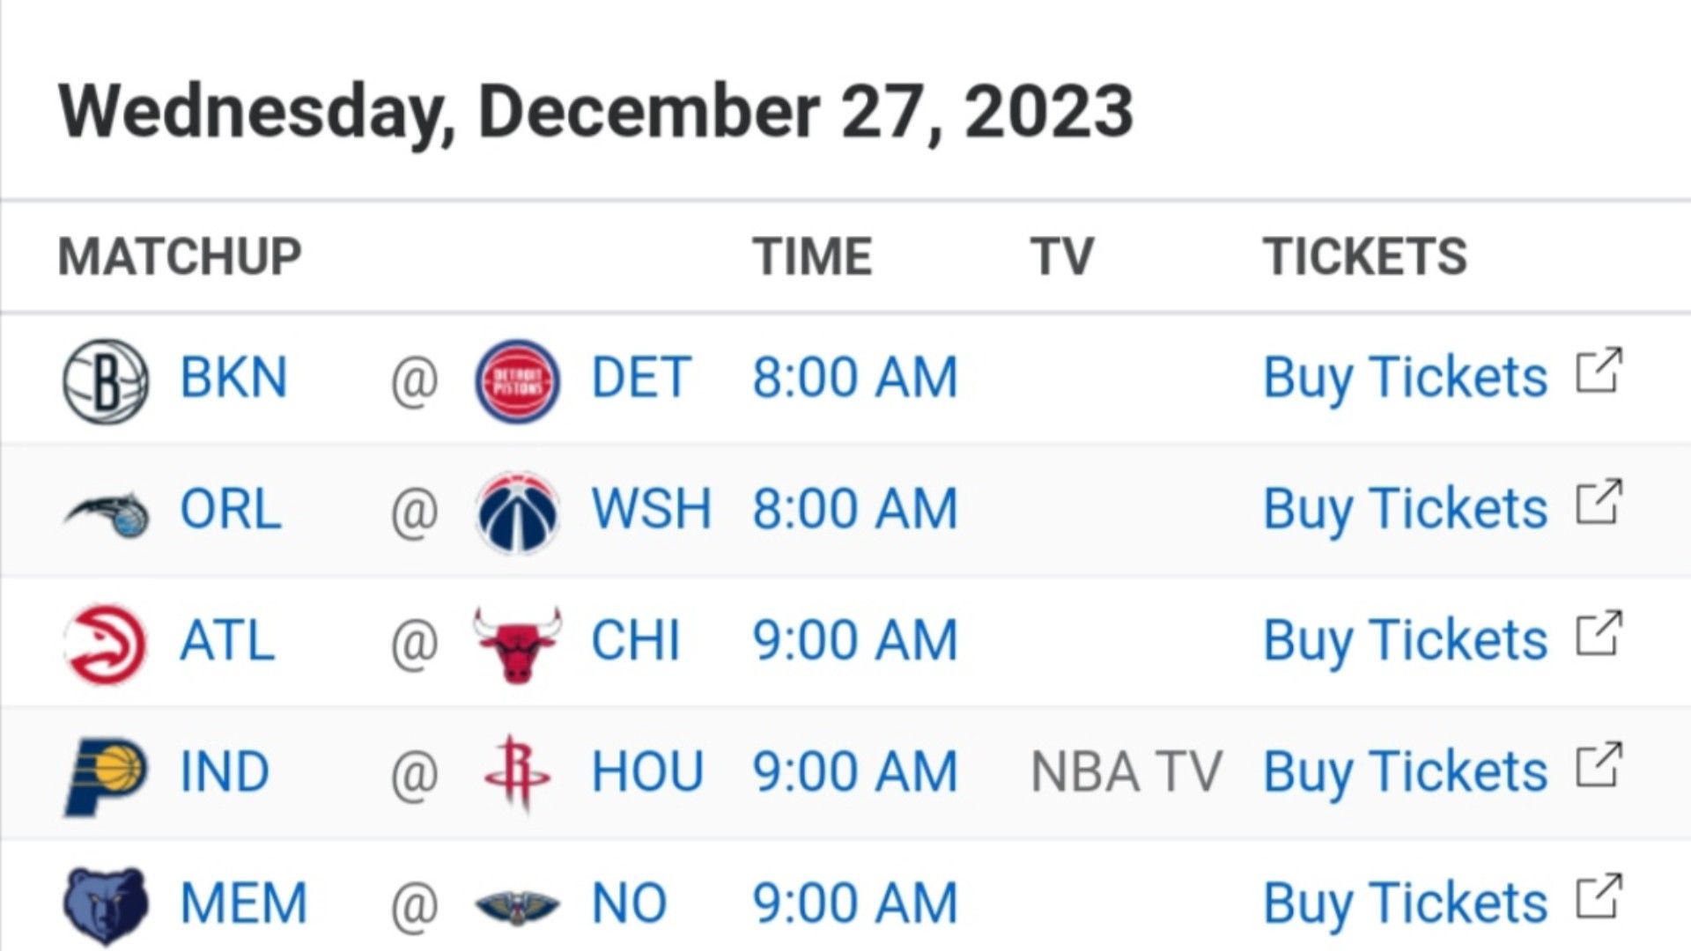Click the Detroit Pistons logo
The width and height of the screenshot is (1691, 951).
517,381
